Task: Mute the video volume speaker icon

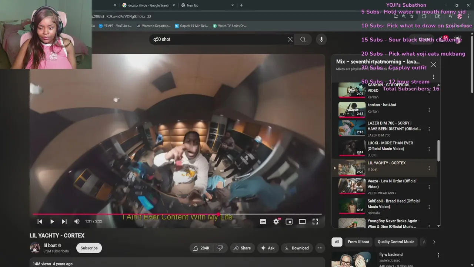Action: point(77,221)
